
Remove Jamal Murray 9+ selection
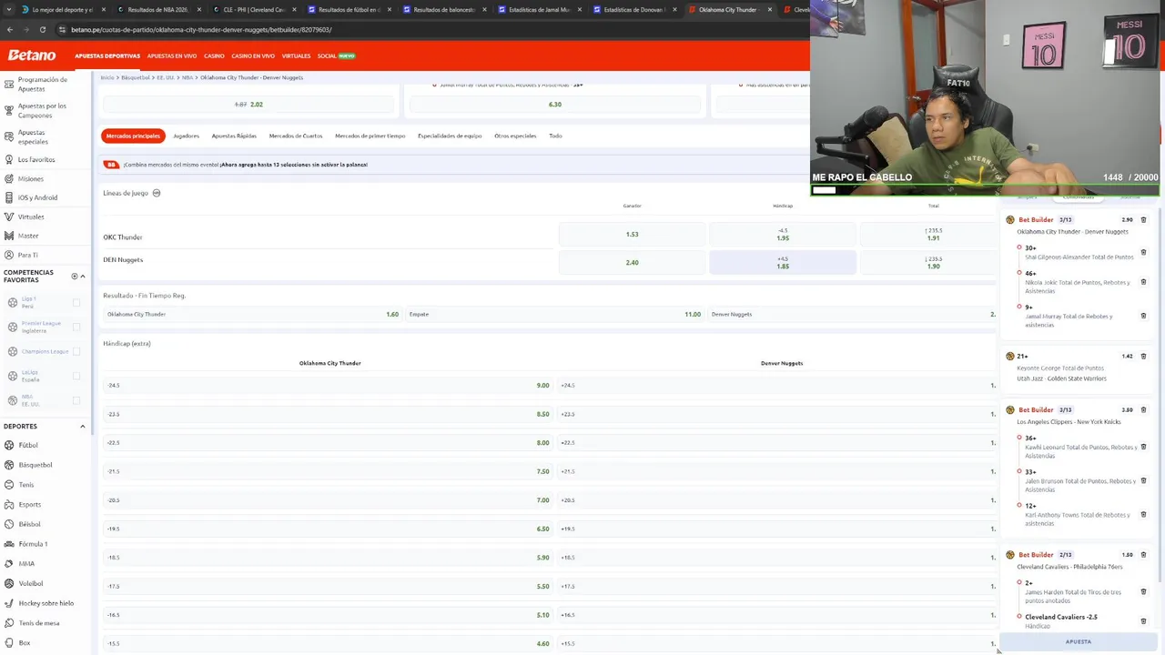[1144, 316]
